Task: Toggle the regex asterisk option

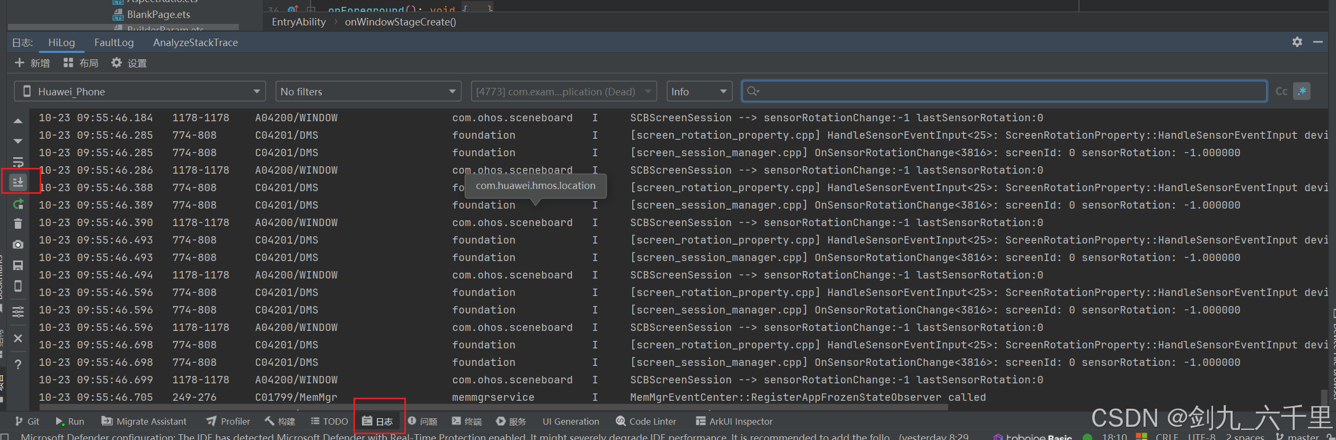Action: click(x=1302, y=91)
